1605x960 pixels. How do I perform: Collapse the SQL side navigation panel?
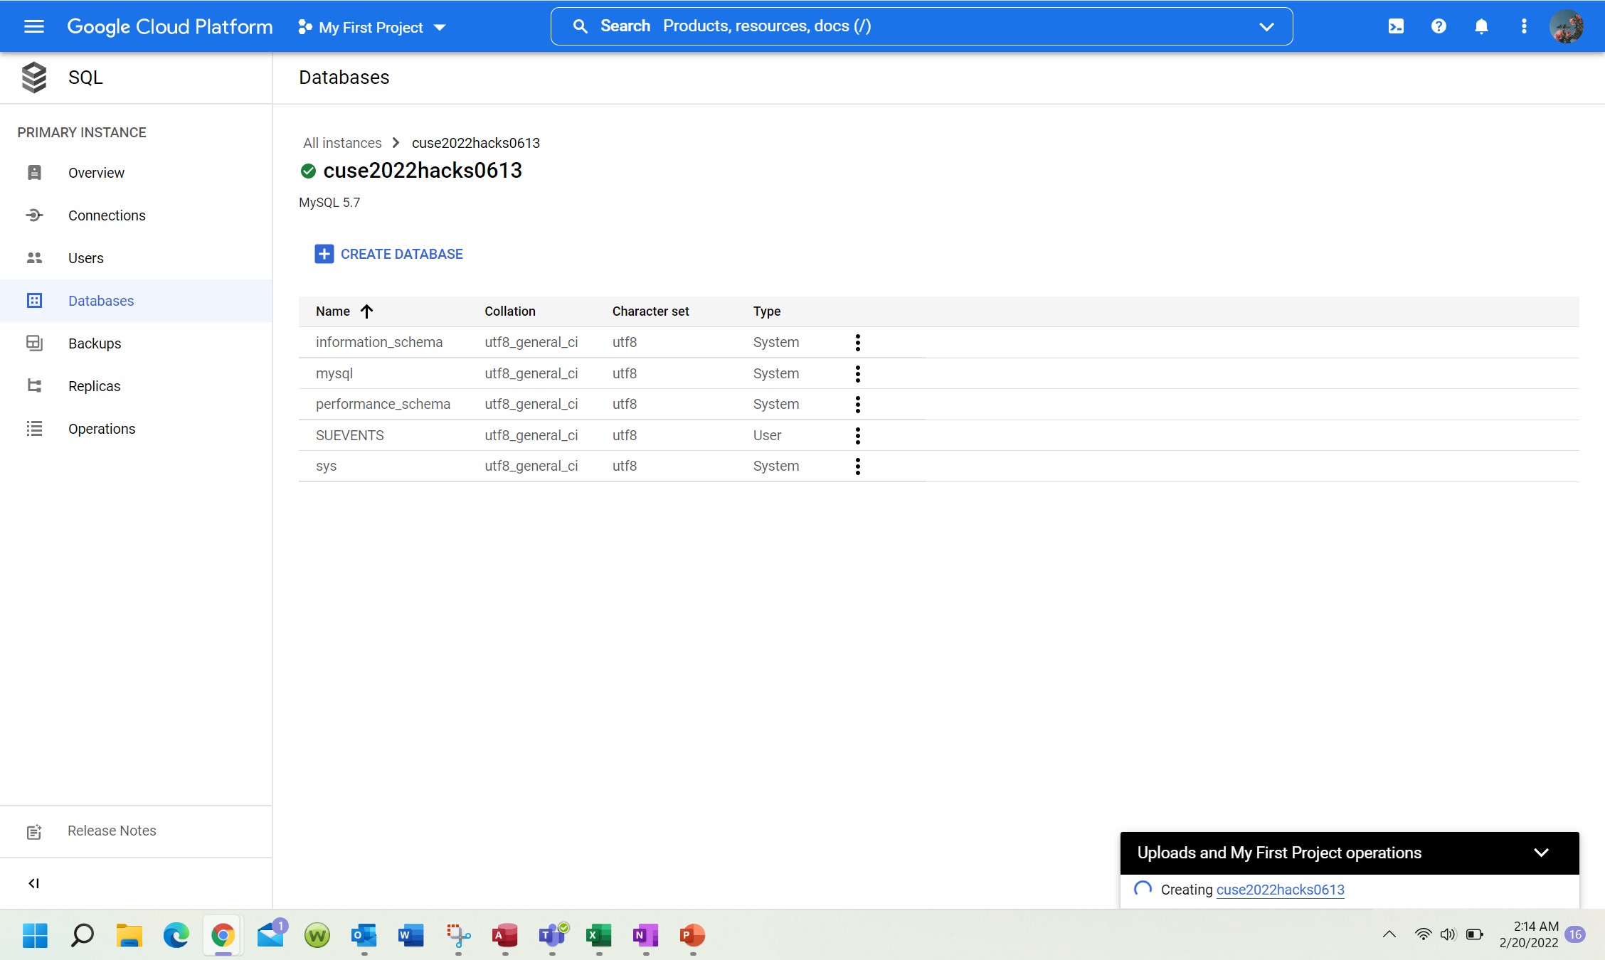33,883
